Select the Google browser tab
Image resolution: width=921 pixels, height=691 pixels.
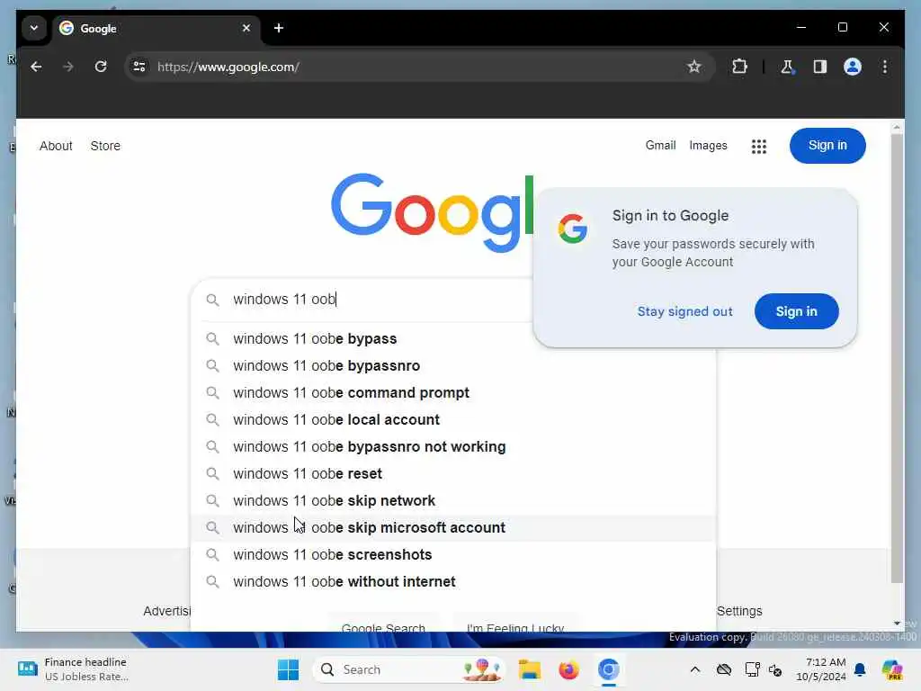156,28
